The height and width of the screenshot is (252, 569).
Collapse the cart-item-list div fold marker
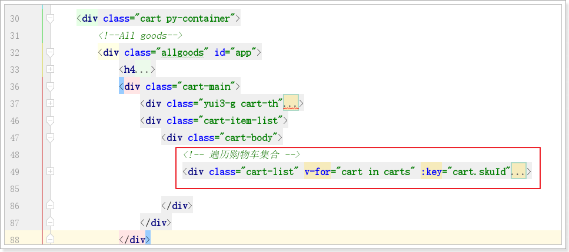[x=50, y=121]
